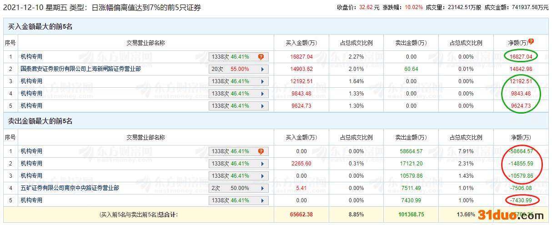Open 机构专用 link in buy row 1

(x=31, y=57)
